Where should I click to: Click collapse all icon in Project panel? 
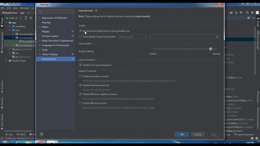point(31,18)
